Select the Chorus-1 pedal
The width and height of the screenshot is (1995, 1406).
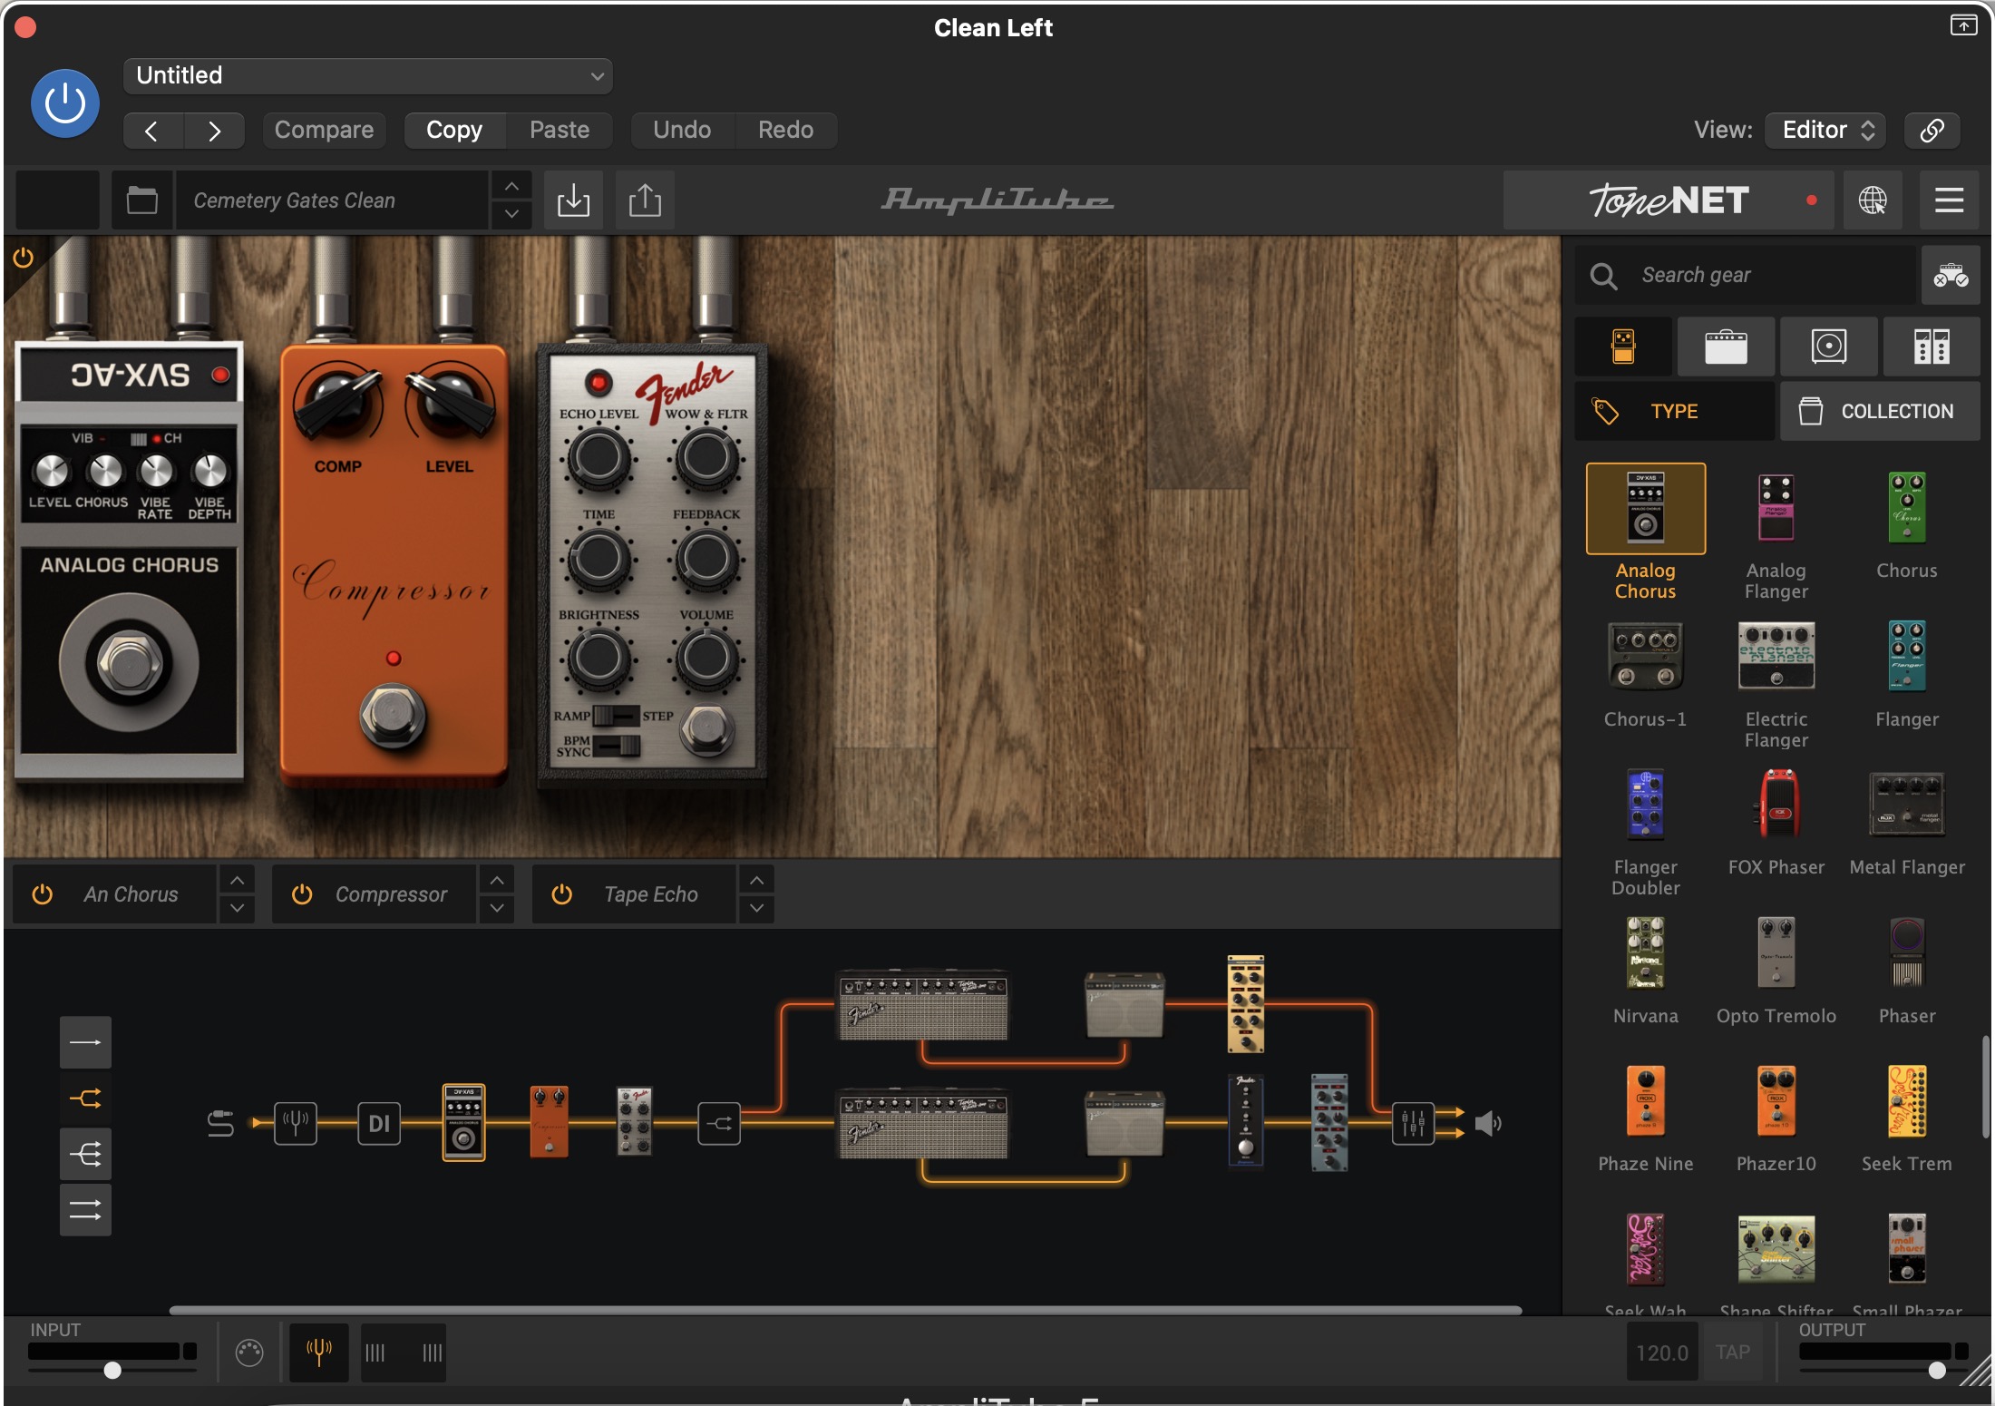pyautogui.click(x=1645, y=657)
